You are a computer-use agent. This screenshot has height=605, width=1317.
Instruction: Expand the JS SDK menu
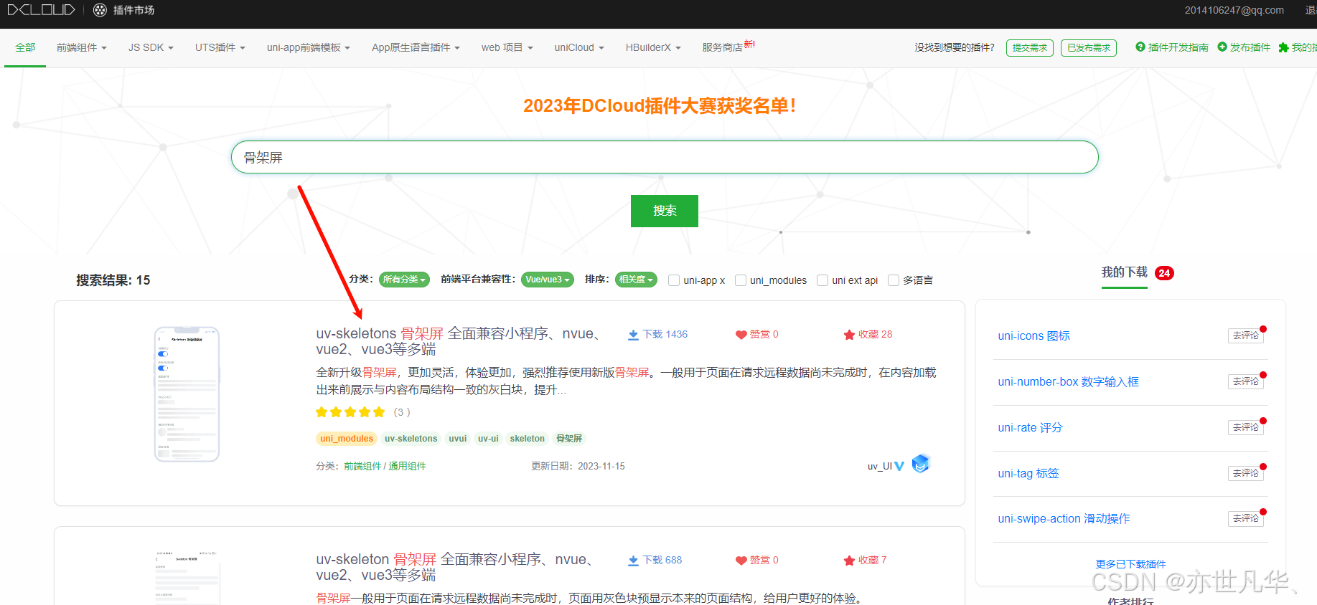pyautogui.click(x=151, y=47)
